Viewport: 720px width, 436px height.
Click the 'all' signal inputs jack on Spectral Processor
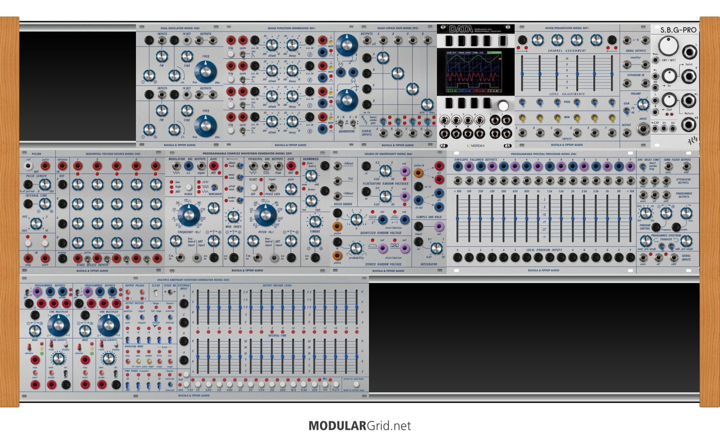658,258
